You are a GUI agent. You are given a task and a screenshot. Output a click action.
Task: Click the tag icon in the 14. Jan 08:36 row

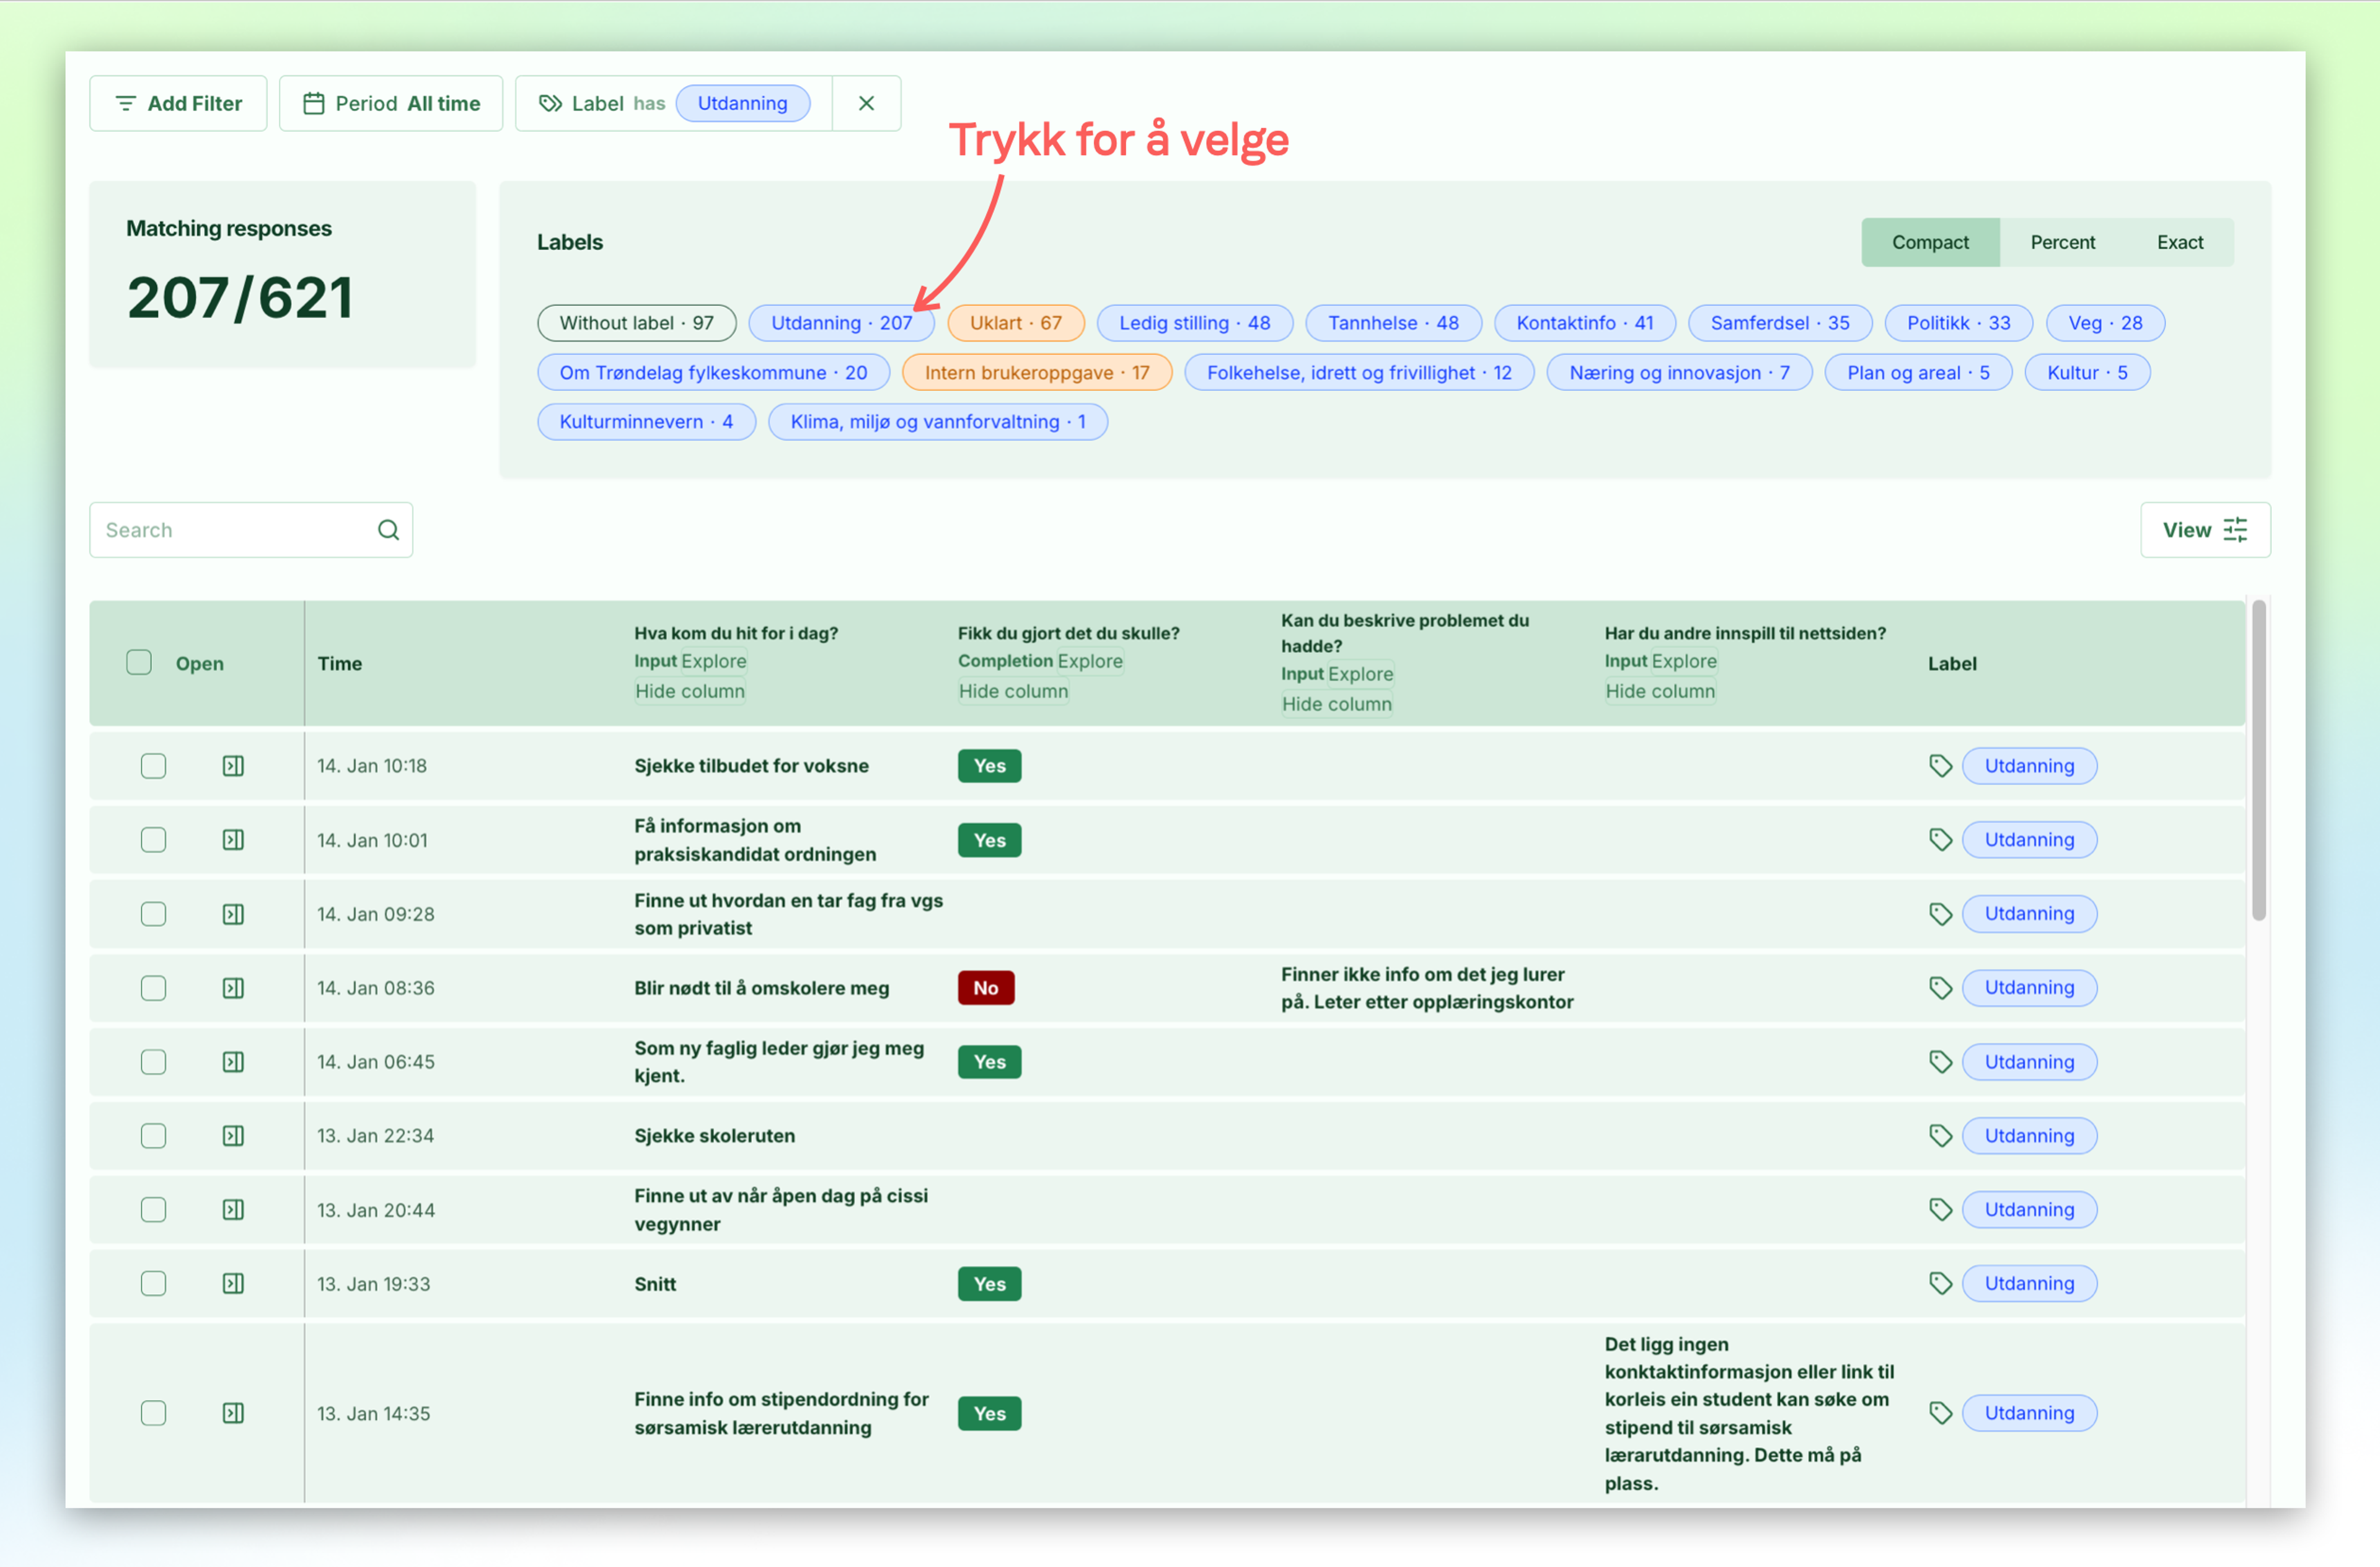(x=1940, y=988)
